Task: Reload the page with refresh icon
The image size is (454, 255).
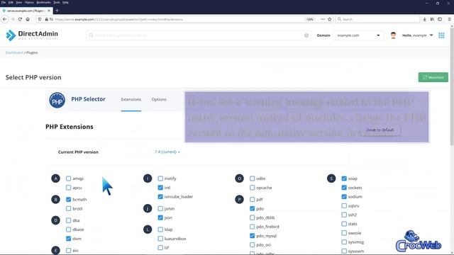Action: point(20,19)
